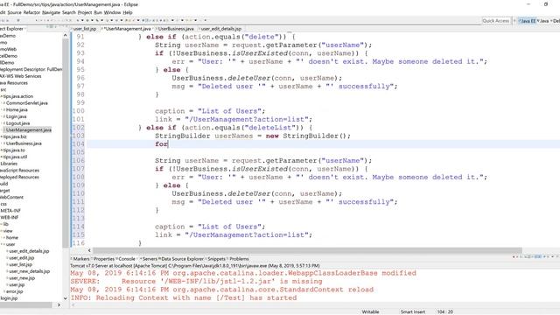Screen dimensions: 560x315
Task: Select the tips.java.biz package node
Action: click(15, 136)
